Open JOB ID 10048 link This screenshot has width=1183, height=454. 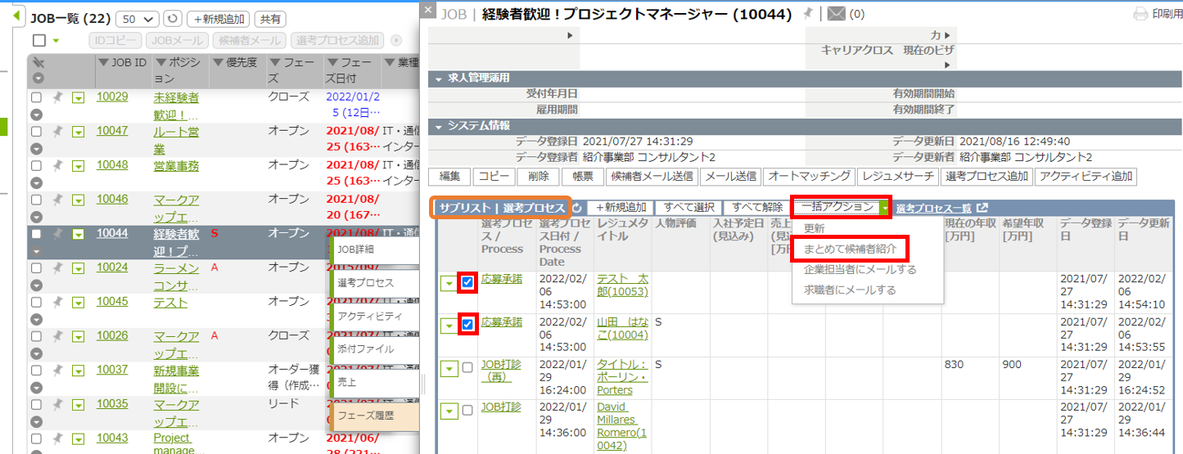(112, 165)
